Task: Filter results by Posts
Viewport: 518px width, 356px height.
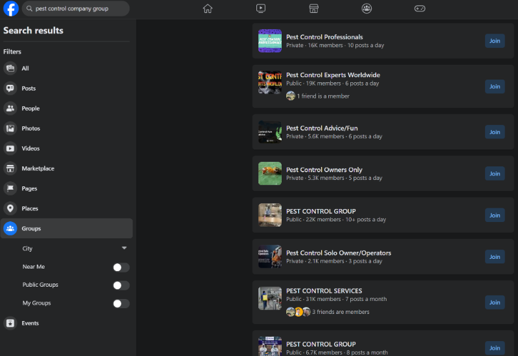Action: pyautogui.click(x=28, y=88)
